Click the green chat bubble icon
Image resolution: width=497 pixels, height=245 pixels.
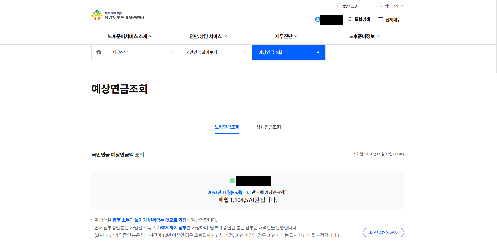[232, 181]
